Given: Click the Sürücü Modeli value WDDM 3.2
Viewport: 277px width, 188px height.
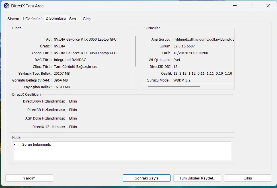Looking at the screenshot, I should coord(182,80).
